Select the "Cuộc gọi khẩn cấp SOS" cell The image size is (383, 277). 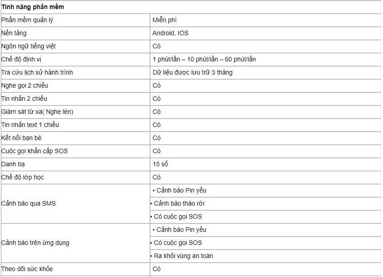34,151
